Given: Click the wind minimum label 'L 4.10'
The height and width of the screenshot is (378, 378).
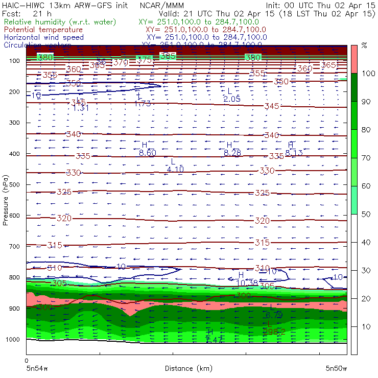Looking at the screenshot, I should point(175,166).
